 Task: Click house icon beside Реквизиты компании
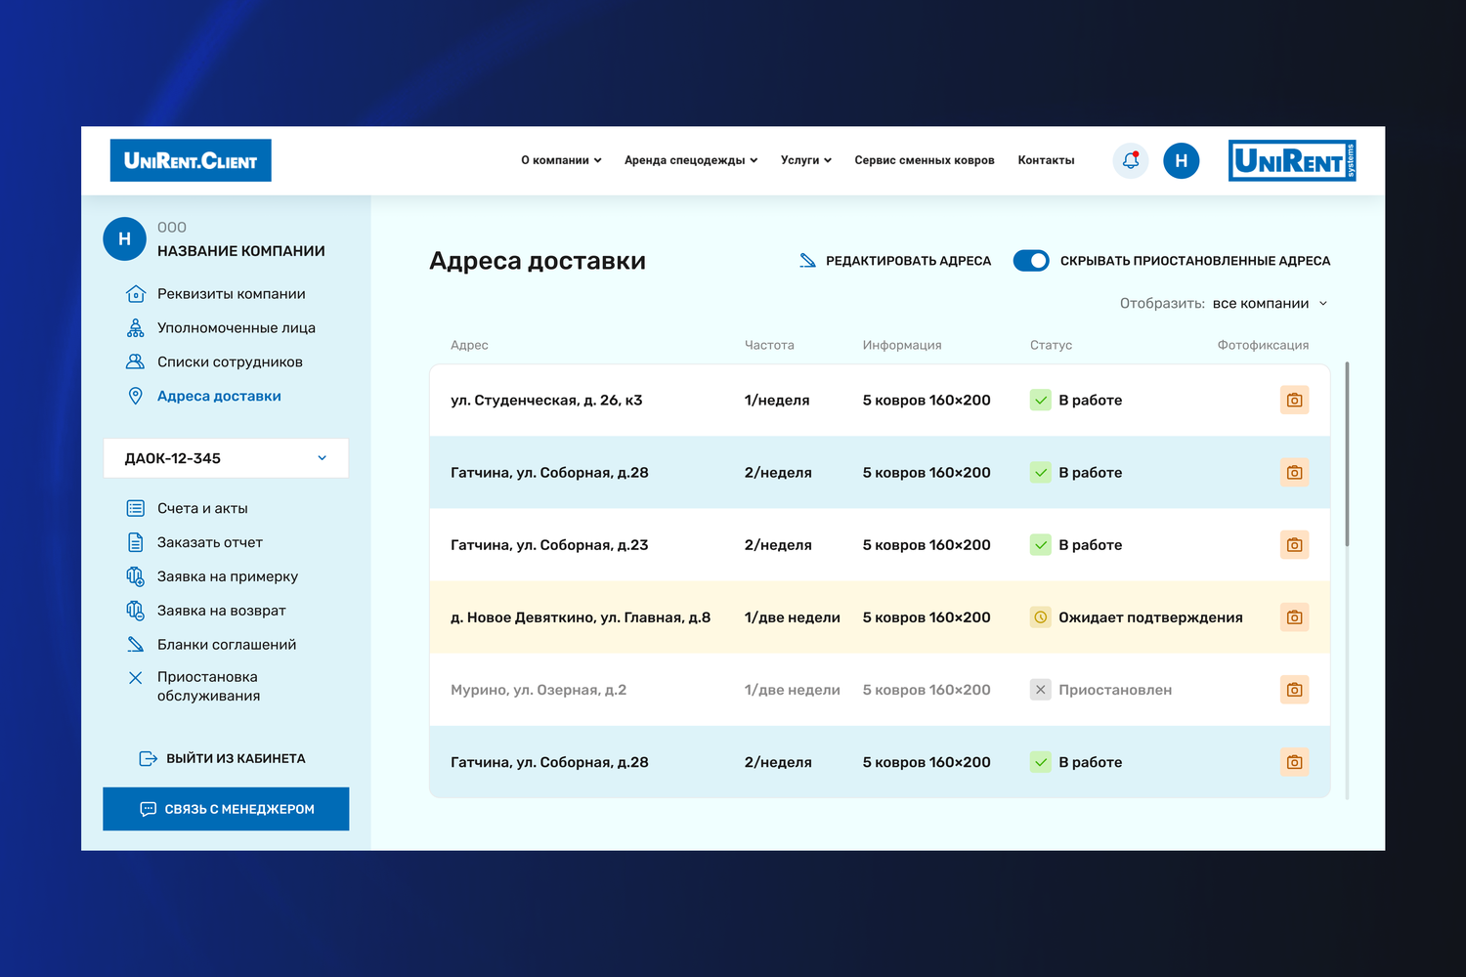click(x=136, y=294)
